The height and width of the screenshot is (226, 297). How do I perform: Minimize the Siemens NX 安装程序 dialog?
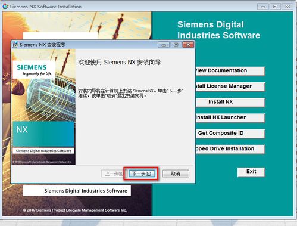[164, 45]
